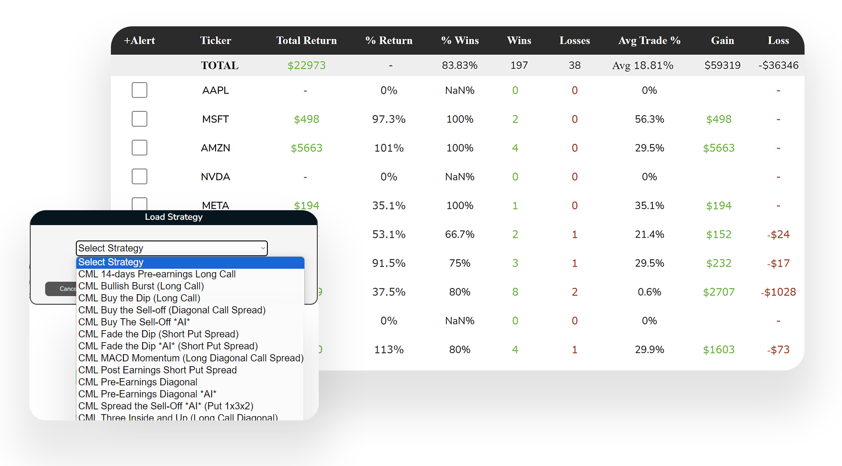842x466 pixels.
Task: Select CML 14-days Pre-earnings Long Call
Action: point(190,275)
